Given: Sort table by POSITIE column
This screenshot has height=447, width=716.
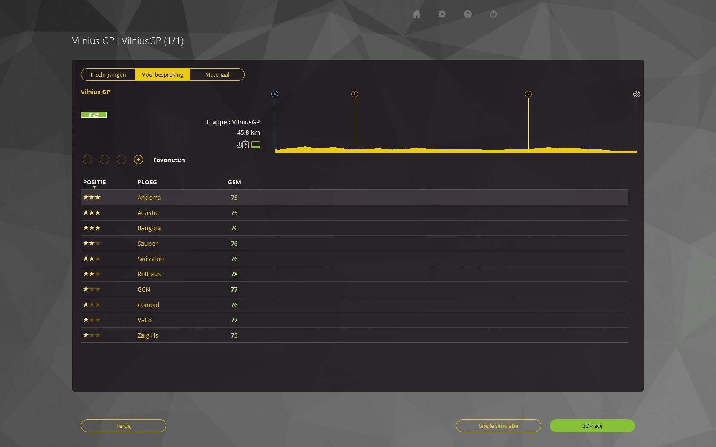Looking at the screenshot, I should [x=94, y=182].
